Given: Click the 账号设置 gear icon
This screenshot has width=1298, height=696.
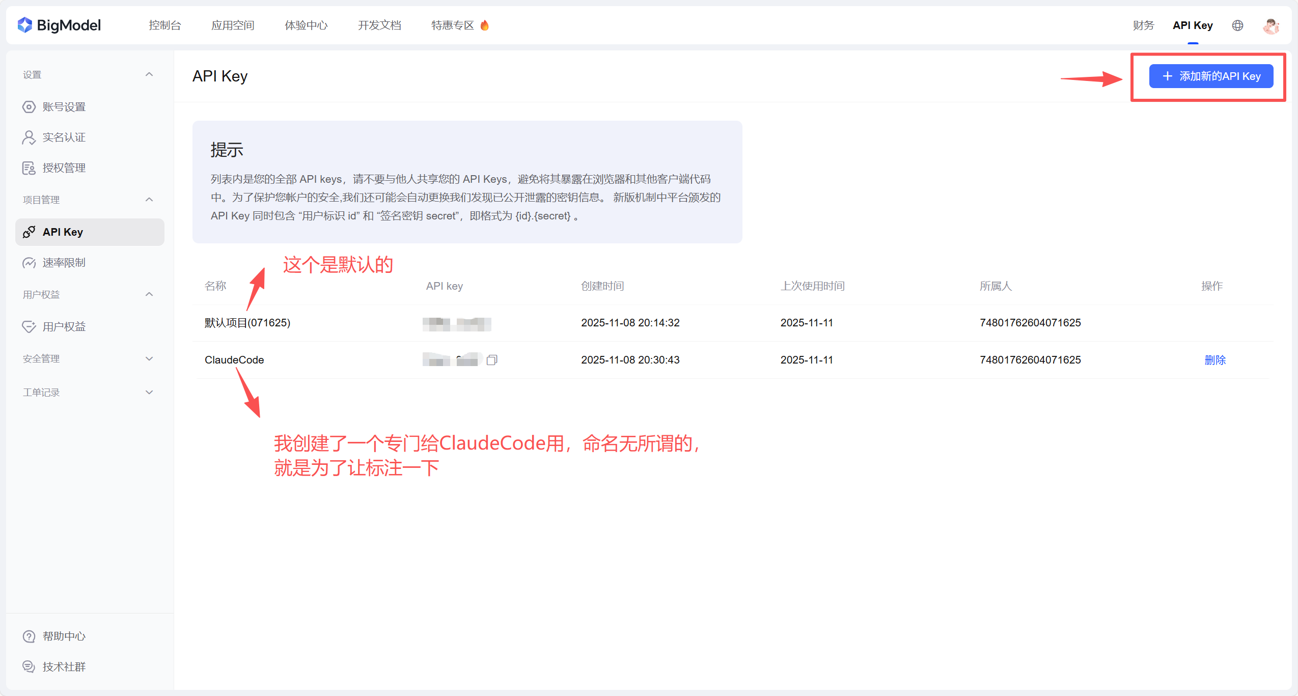Looking at the screenshot, I should point(29,107).
